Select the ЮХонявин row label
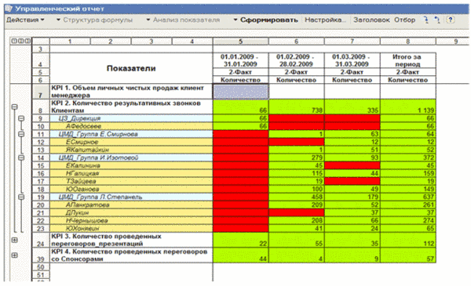The width and height of the screenshot is (471, 286). pos(131,229)
